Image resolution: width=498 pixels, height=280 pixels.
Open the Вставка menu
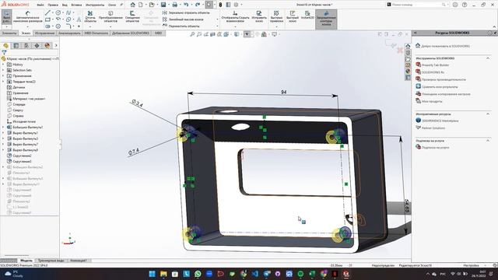(76, 5)
